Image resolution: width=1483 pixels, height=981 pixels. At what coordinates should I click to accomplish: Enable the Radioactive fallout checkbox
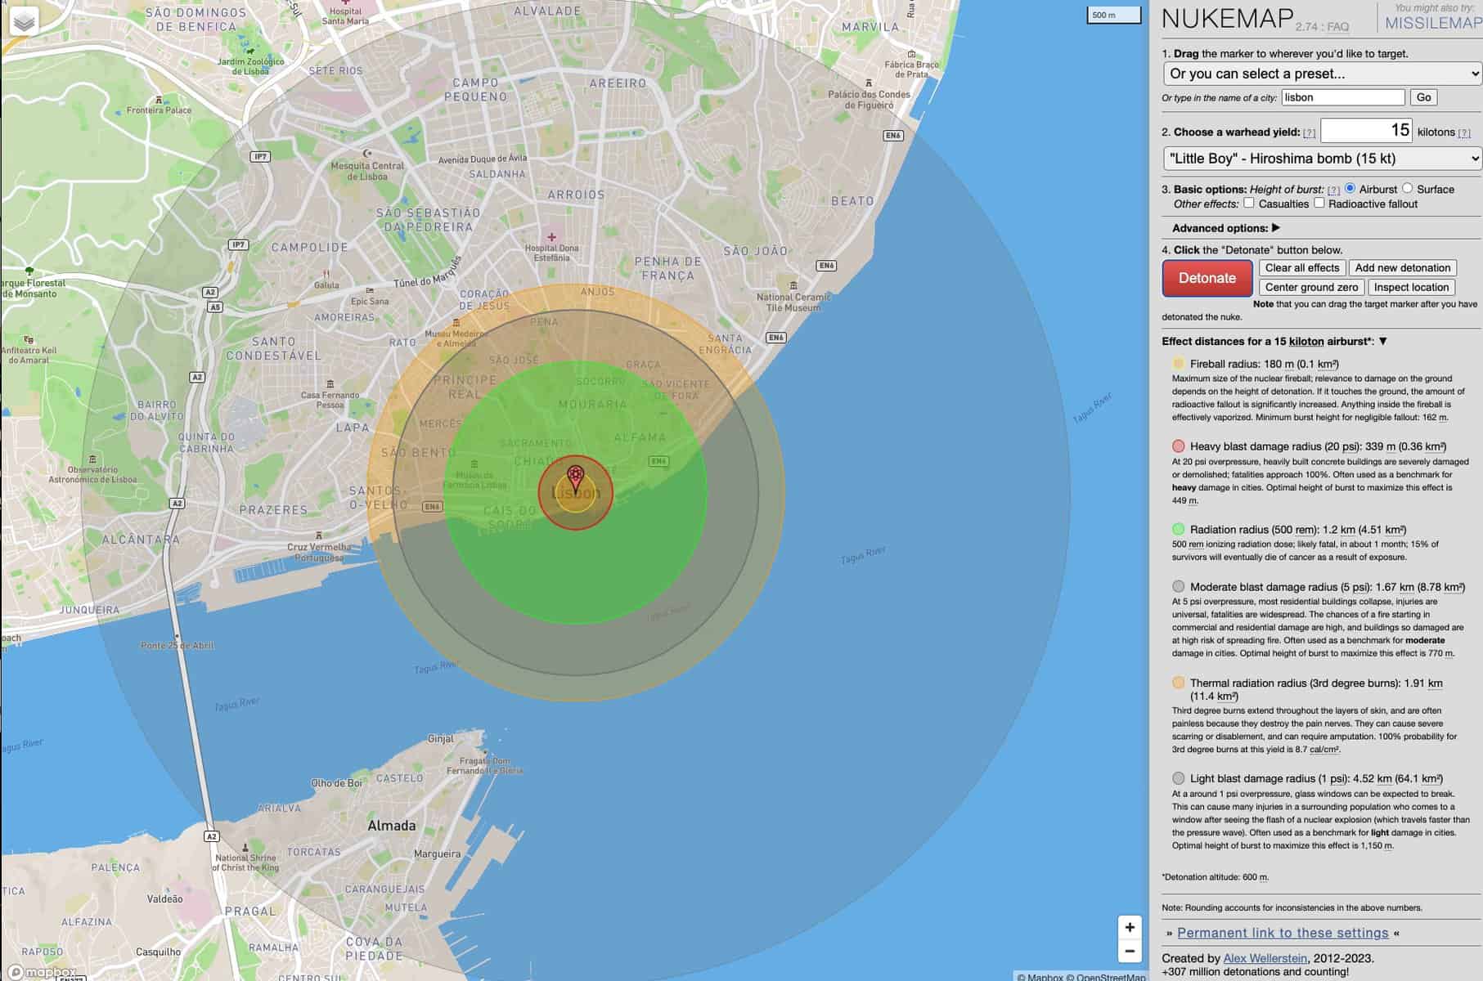(1319, 204)
